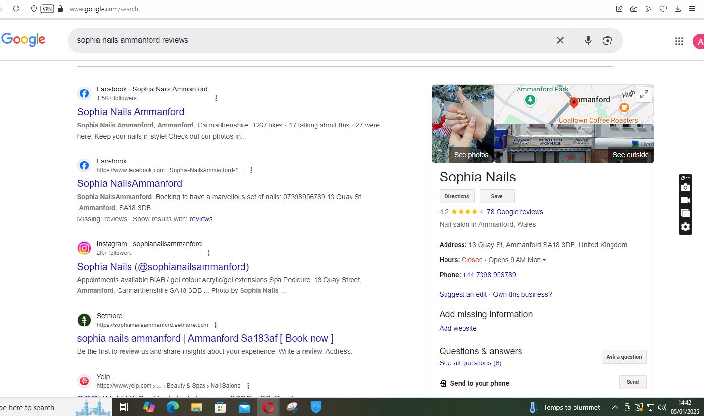This screenshot has height=416, width=704.
Task: Launch Copilot from the taskbar
Action: click(x=148, y=407)
